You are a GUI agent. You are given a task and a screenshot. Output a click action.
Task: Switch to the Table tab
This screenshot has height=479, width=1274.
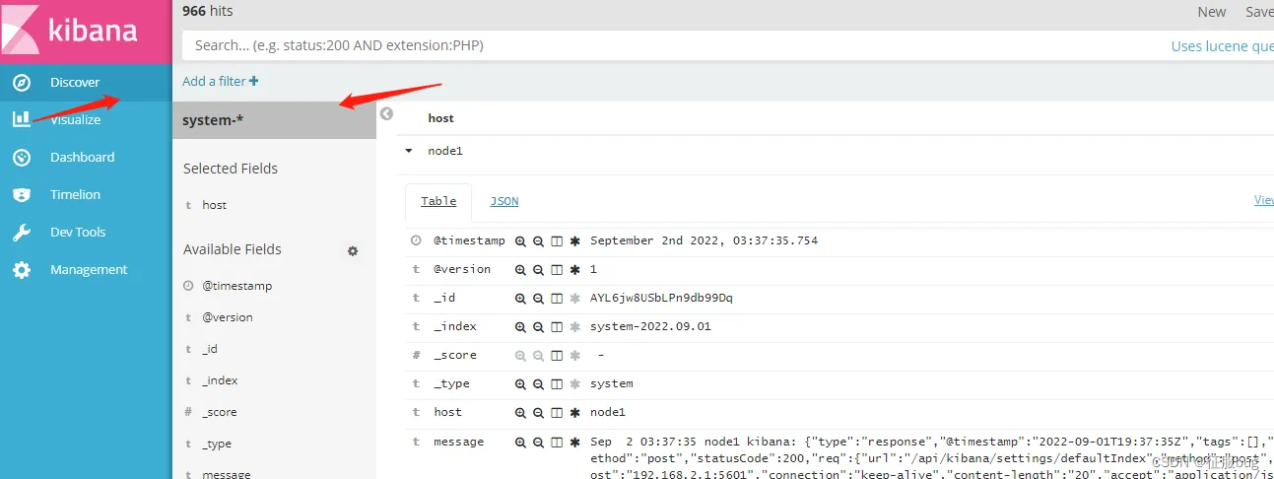tap(438, 201)
